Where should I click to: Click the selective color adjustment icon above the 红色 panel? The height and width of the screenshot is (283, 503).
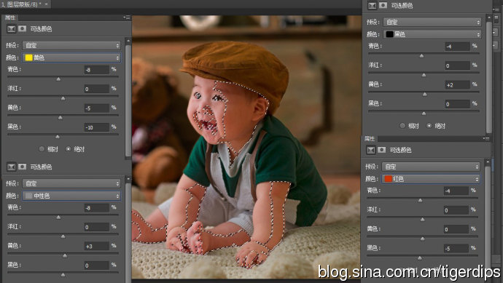click(371, 150)
